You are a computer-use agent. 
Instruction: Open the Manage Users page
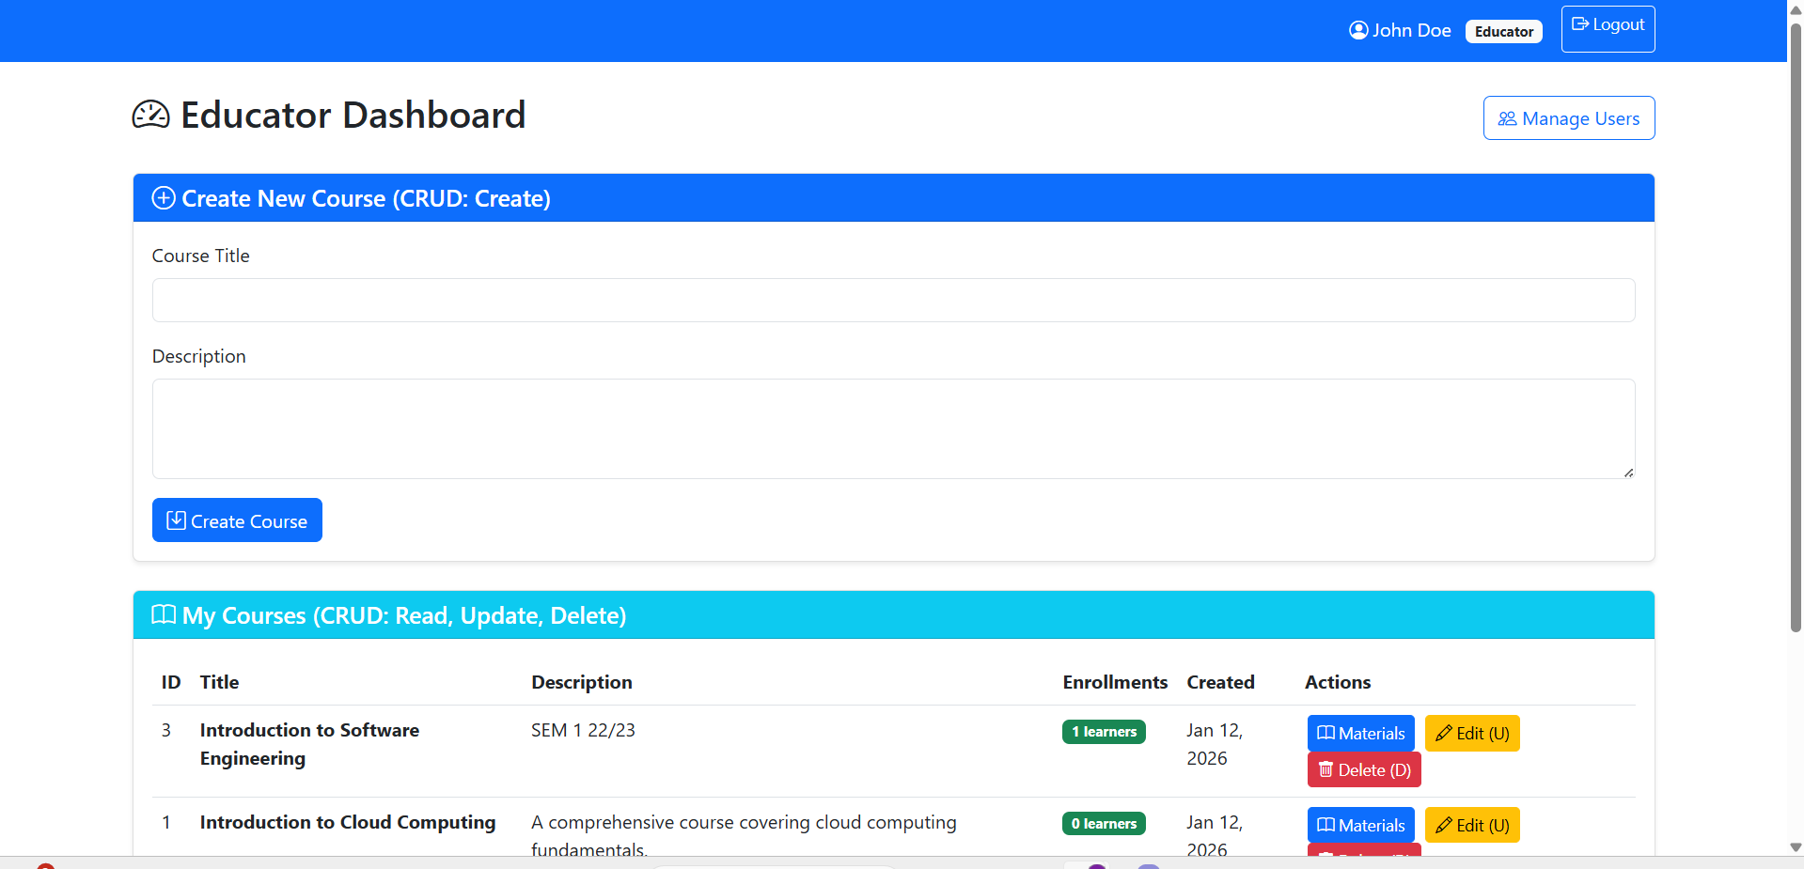pyautogui.click(x=1568, y=118)
